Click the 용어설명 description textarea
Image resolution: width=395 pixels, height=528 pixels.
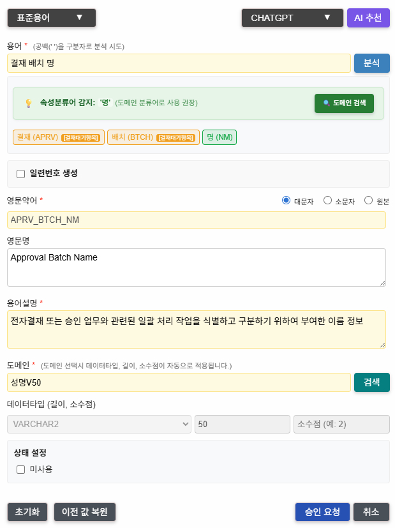196,329
